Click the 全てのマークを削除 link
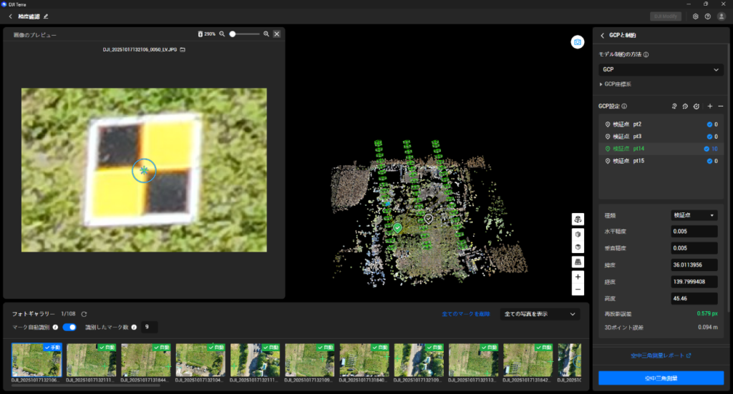The width and height of the screenshot is (733, 394). [465, 314]
